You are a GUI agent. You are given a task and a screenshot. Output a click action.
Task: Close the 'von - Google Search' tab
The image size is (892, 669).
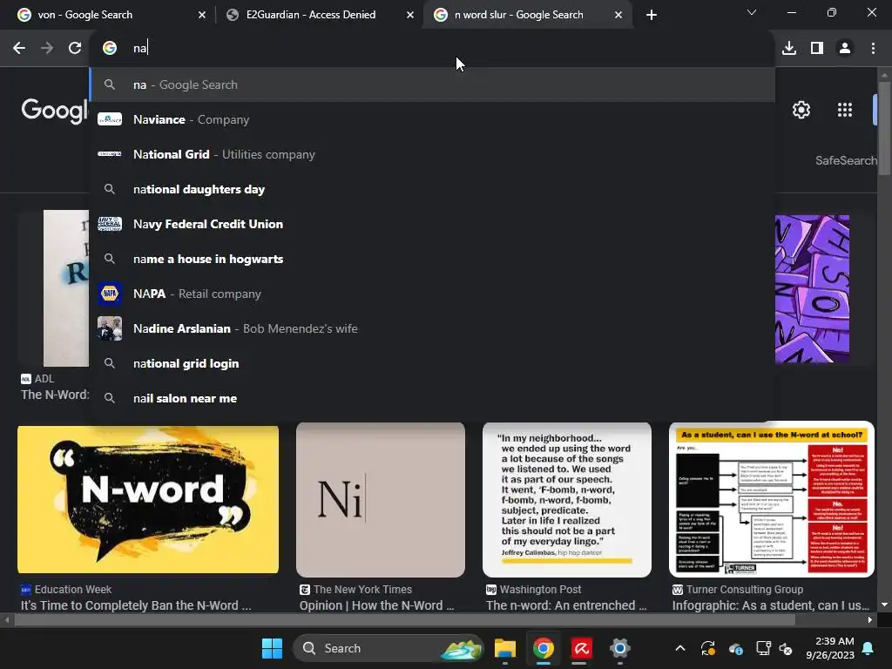(202, 16)
